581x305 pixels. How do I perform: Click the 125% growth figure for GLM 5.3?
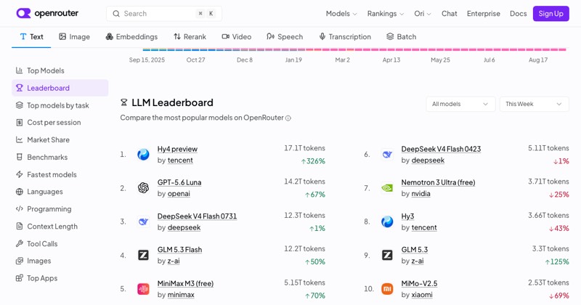556,261
